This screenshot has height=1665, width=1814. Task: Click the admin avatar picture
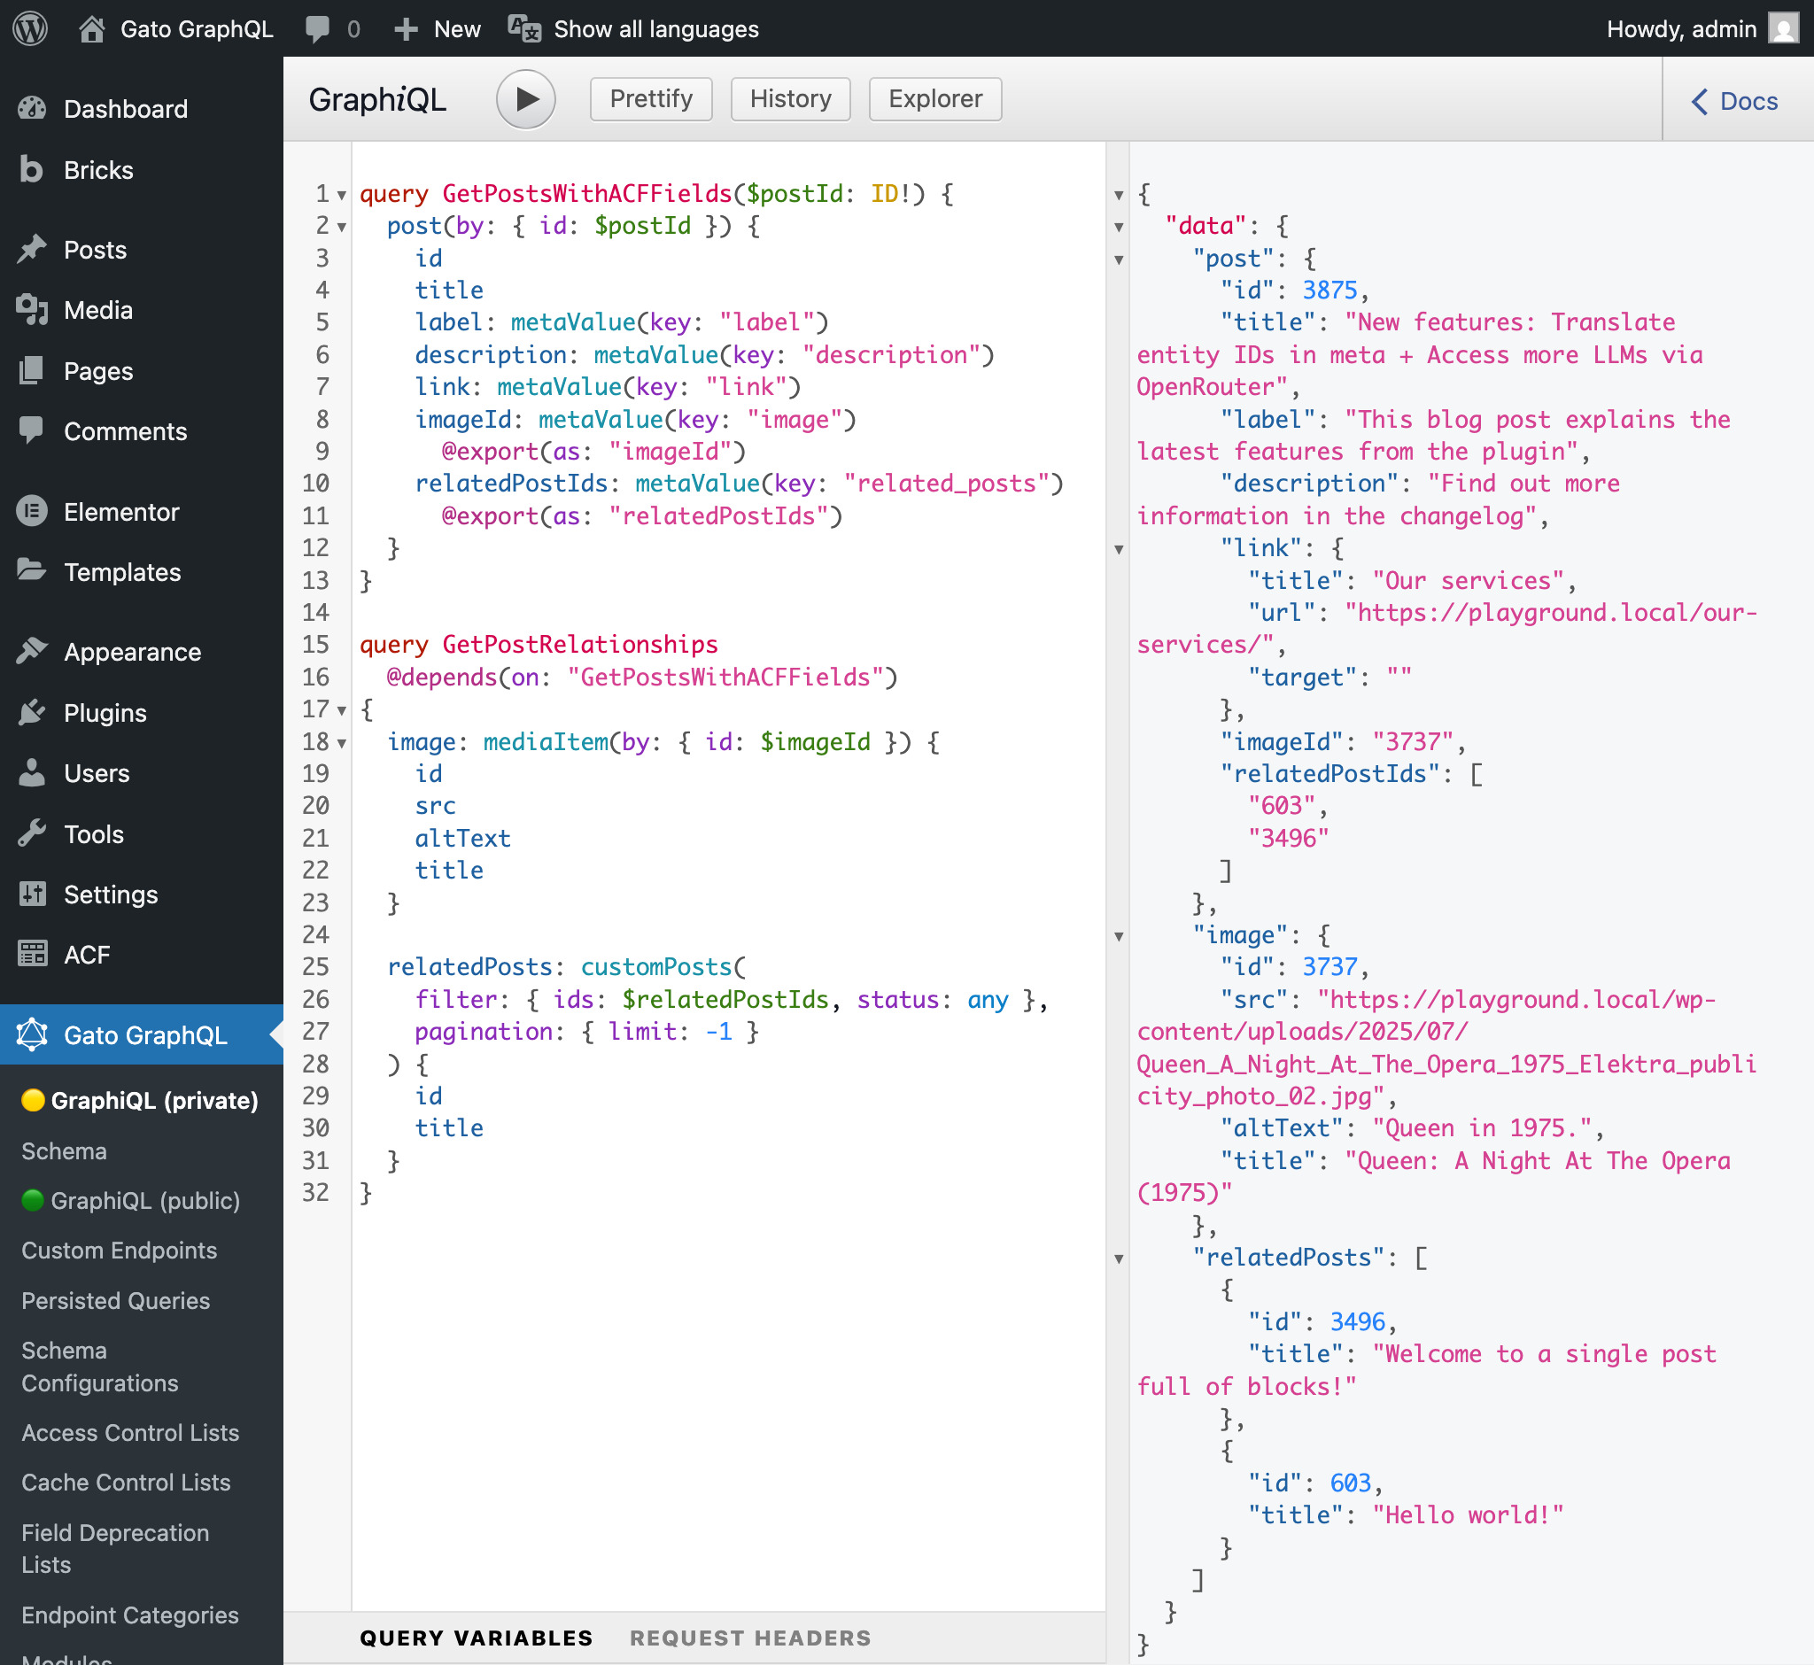(x=1781, y=29)
